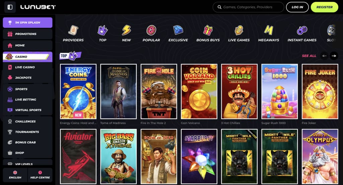Open Live Casino card icon in sidebar
343x185 pixels.
coord(10,67)
